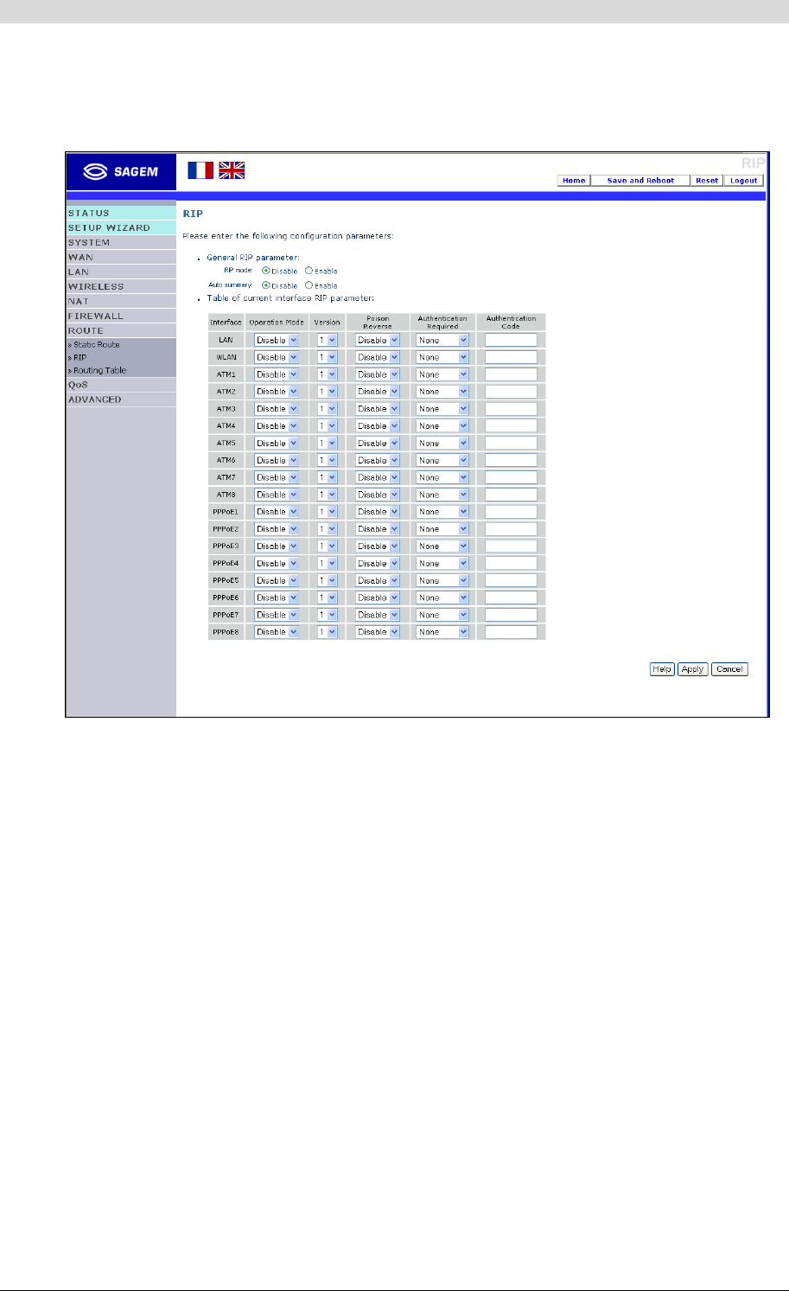The height and width of the screenshot is (1291, 789).
Task: Open Authentication Required dropdown for PPPoE6 row
Action: click(442, 598)
